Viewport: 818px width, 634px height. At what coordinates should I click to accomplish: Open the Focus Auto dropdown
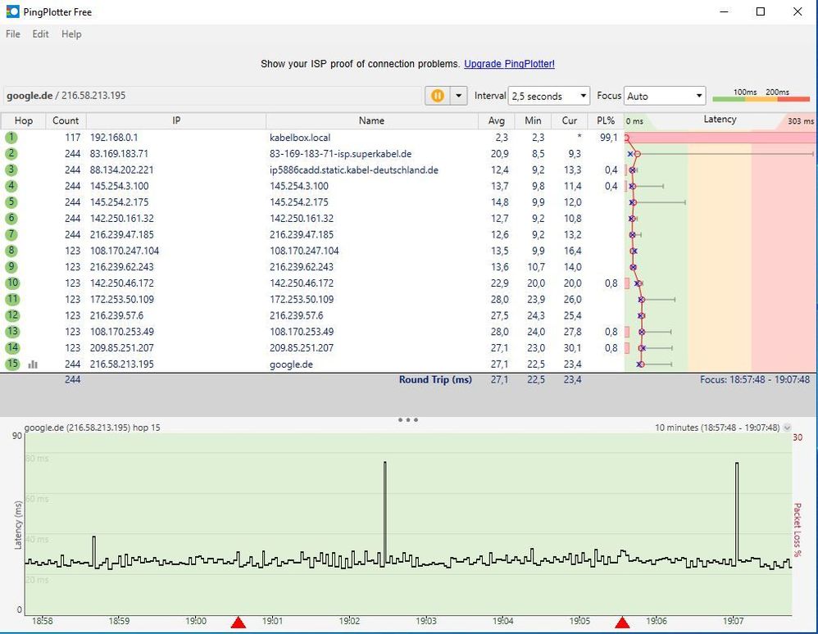tap(664, 96)
